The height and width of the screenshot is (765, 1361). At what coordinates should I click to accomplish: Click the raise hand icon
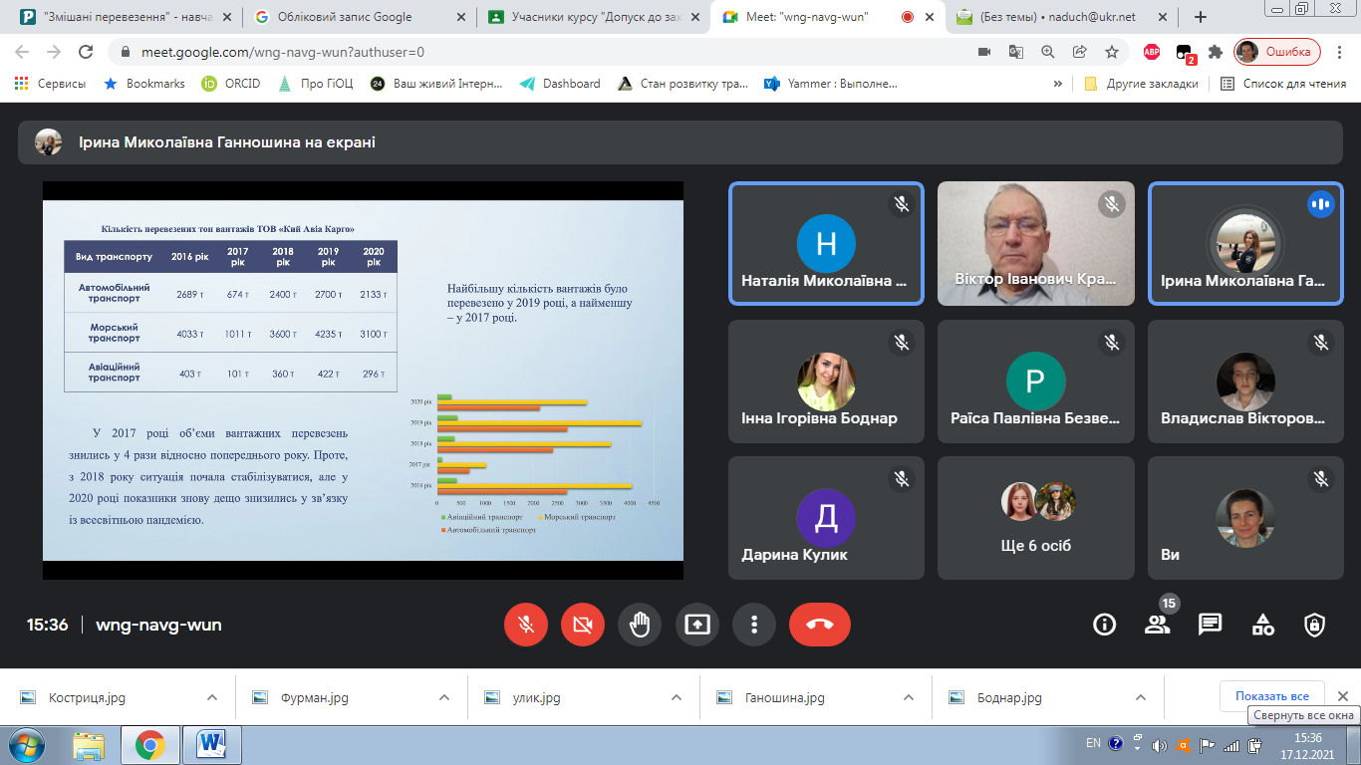click(640, 625)
